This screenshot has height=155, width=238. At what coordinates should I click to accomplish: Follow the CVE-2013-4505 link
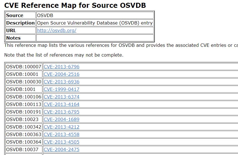tap(62, 142)
